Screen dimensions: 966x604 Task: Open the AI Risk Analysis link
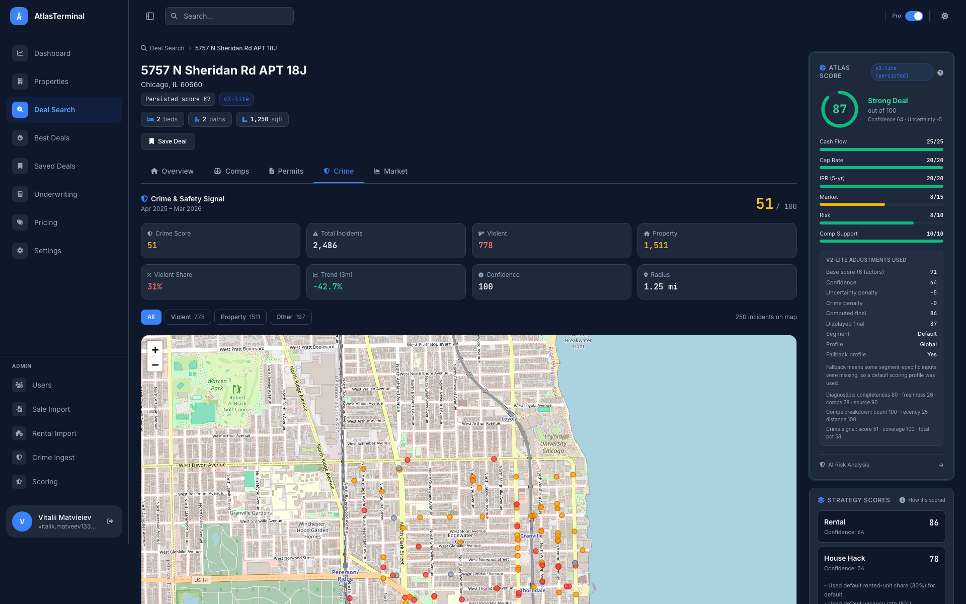(881, 465)
